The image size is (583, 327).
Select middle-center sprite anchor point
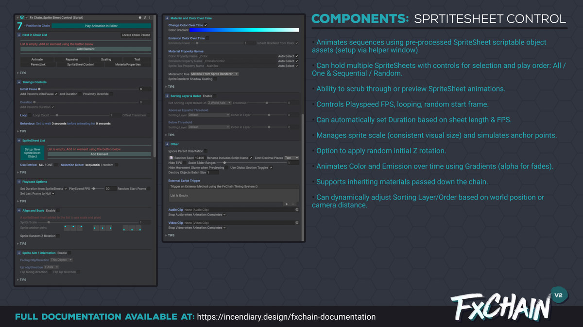(x=103, y=228)
